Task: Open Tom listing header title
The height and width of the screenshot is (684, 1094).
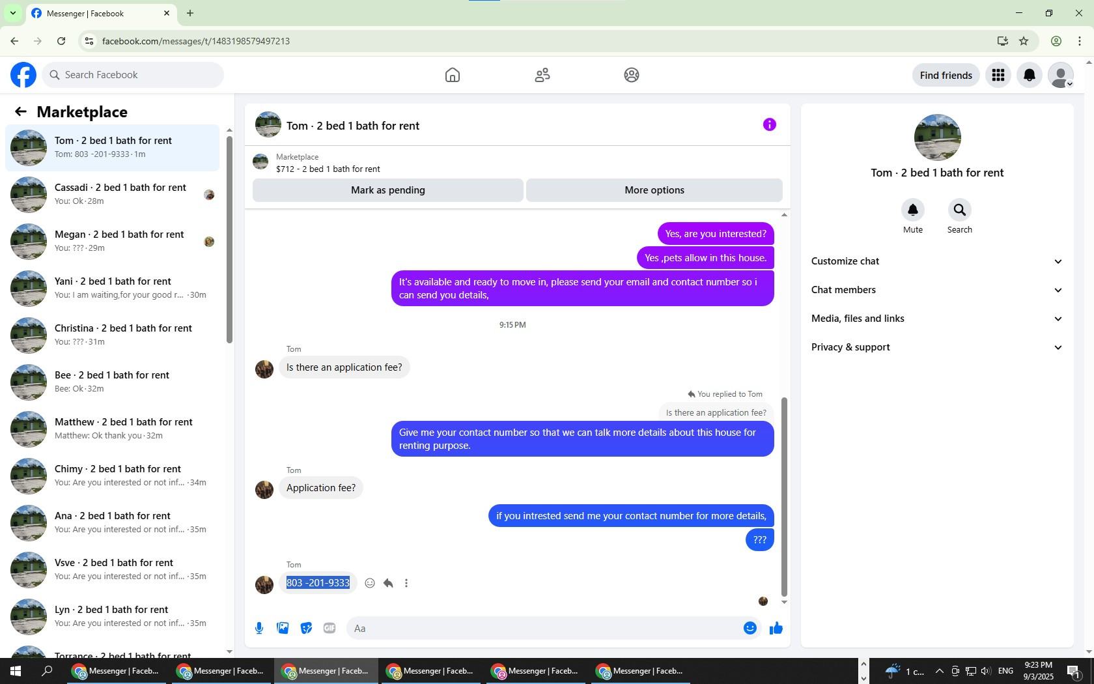Action: (353, 126)
